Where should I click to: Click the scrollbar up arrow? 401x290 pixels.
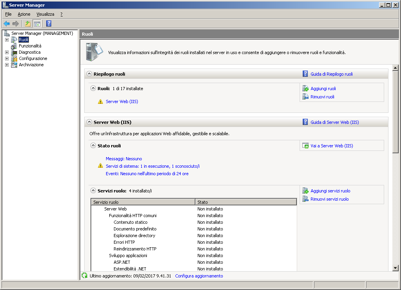pos(396,68)
